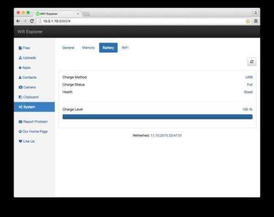The height and width of the screenshot is (217, 274).
Task: Switch to the WiFi tab
Action: click(x=125, y=48)
